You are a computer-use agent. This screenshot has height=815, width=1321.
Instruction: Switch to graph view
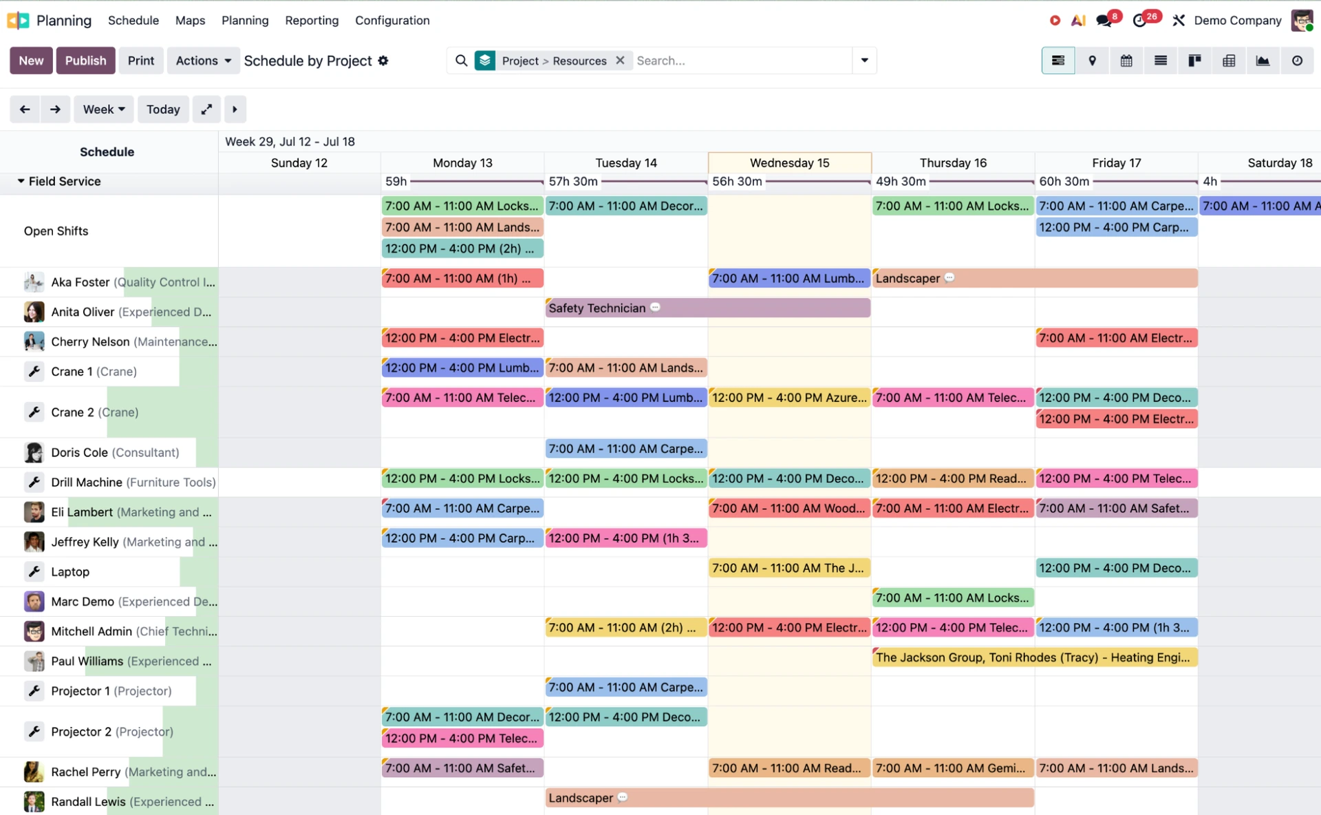click(x=1263, y=61)
